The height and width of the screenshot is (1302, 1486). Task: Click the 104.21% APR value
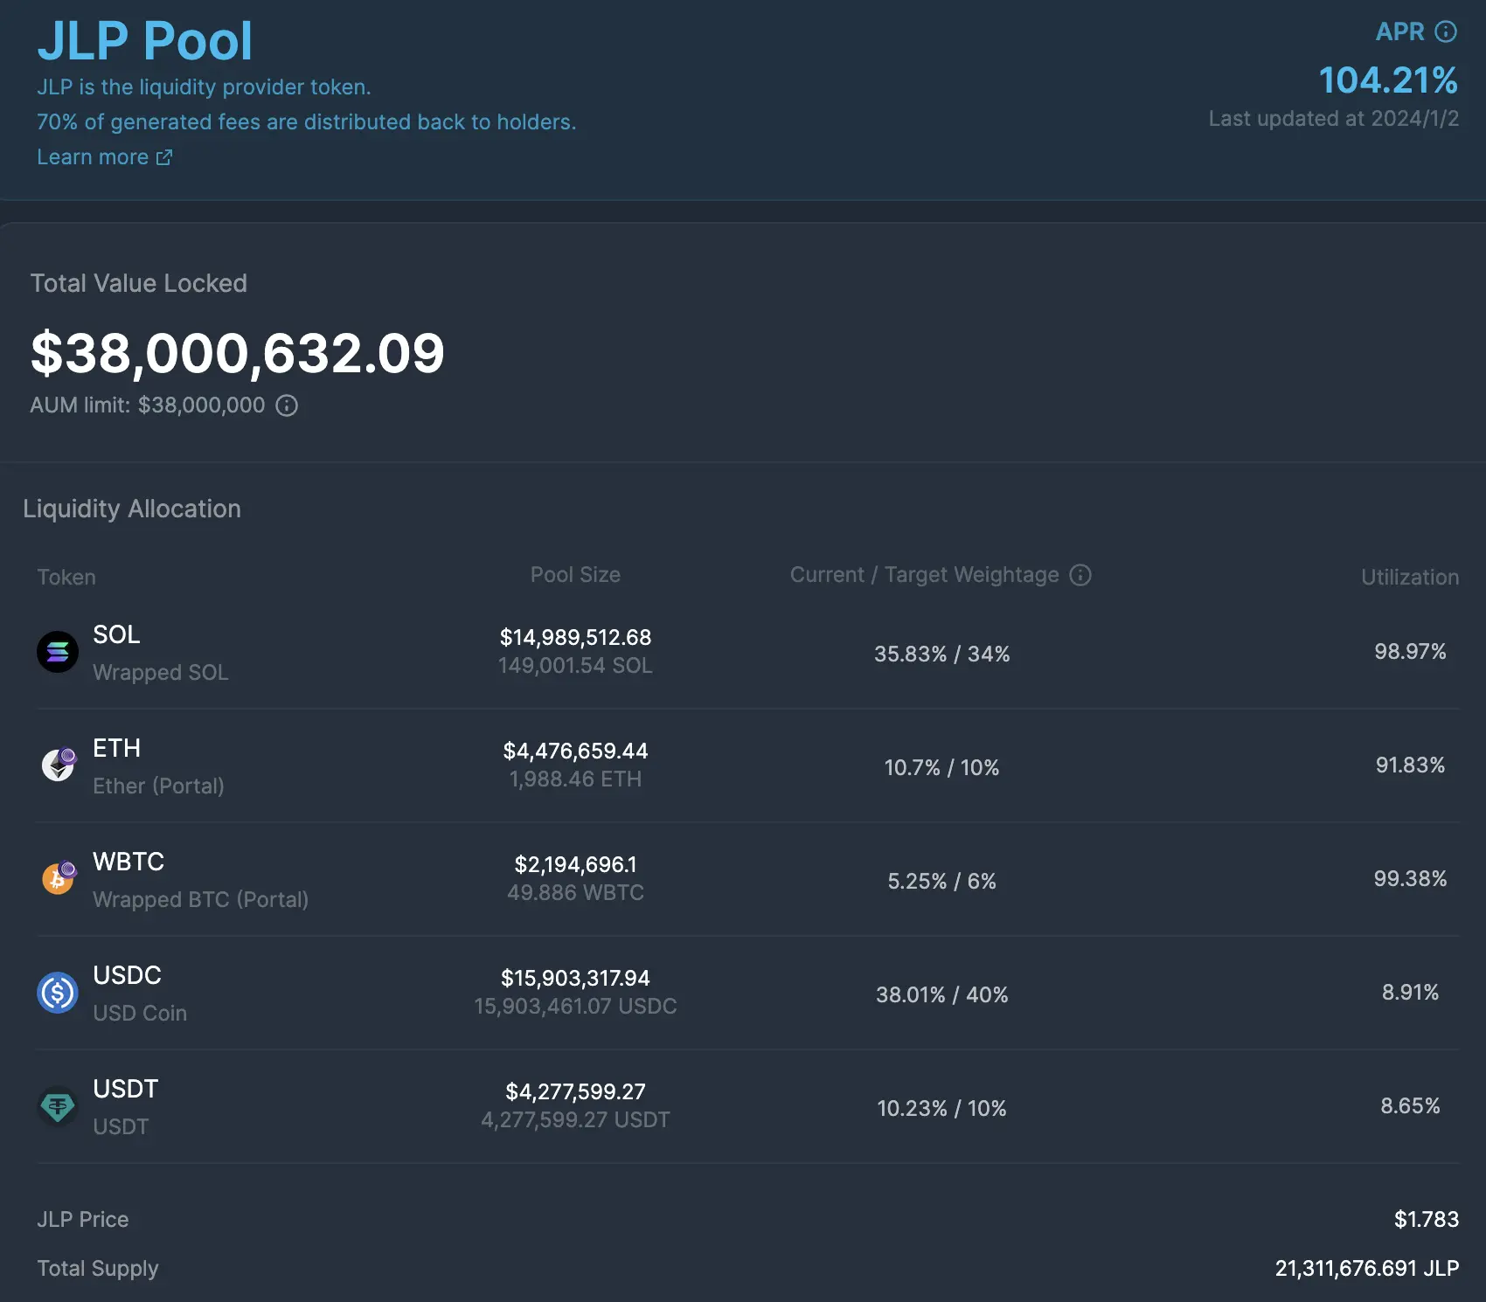tap(1388, 80)
